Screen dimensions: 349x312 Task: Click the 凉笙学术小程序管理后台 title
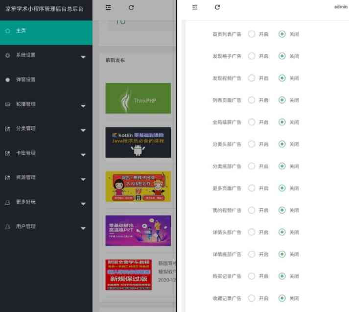pyautogui.click(x=44, y=9)
